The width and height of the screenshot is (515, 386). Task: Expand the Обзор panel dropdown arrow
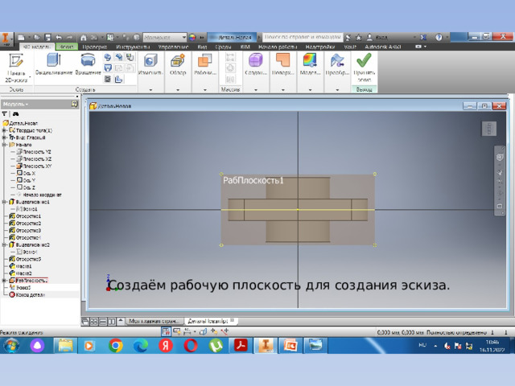[x=178, y=89]
